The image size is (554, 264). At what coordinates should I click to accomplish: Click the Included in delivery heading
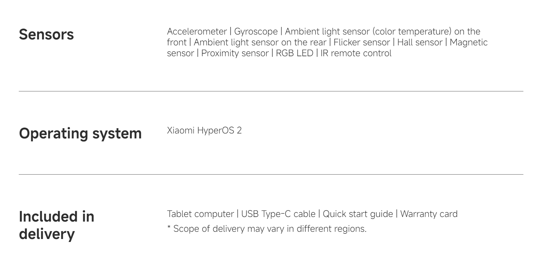point(57,225)
